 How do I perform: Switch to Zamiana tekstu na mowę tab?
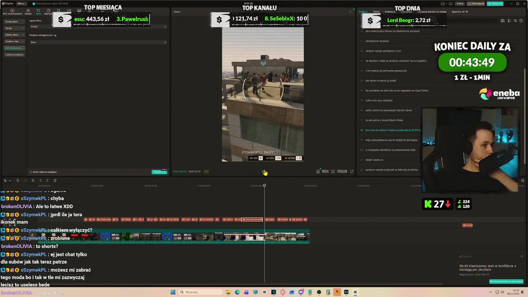pos(431,12)
